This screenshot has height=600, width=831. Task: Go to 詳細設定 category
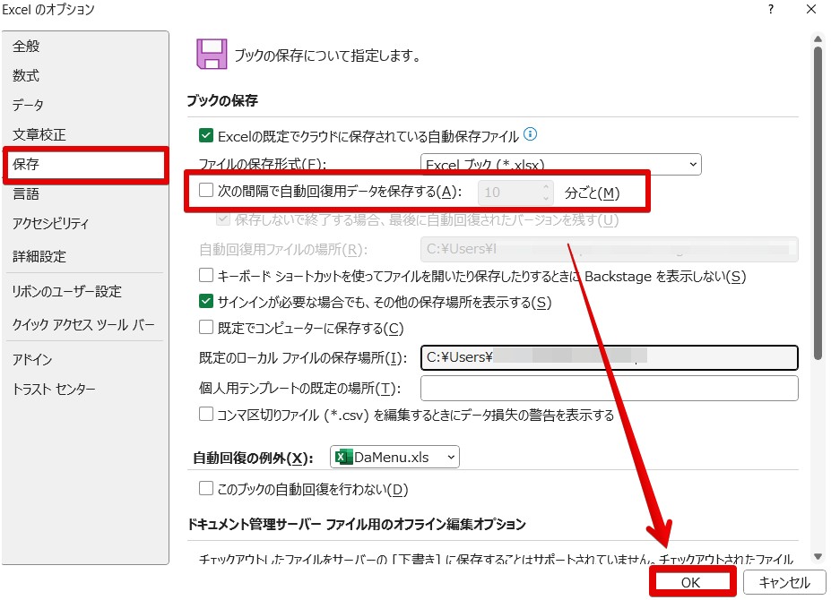[x=85, y=257]
